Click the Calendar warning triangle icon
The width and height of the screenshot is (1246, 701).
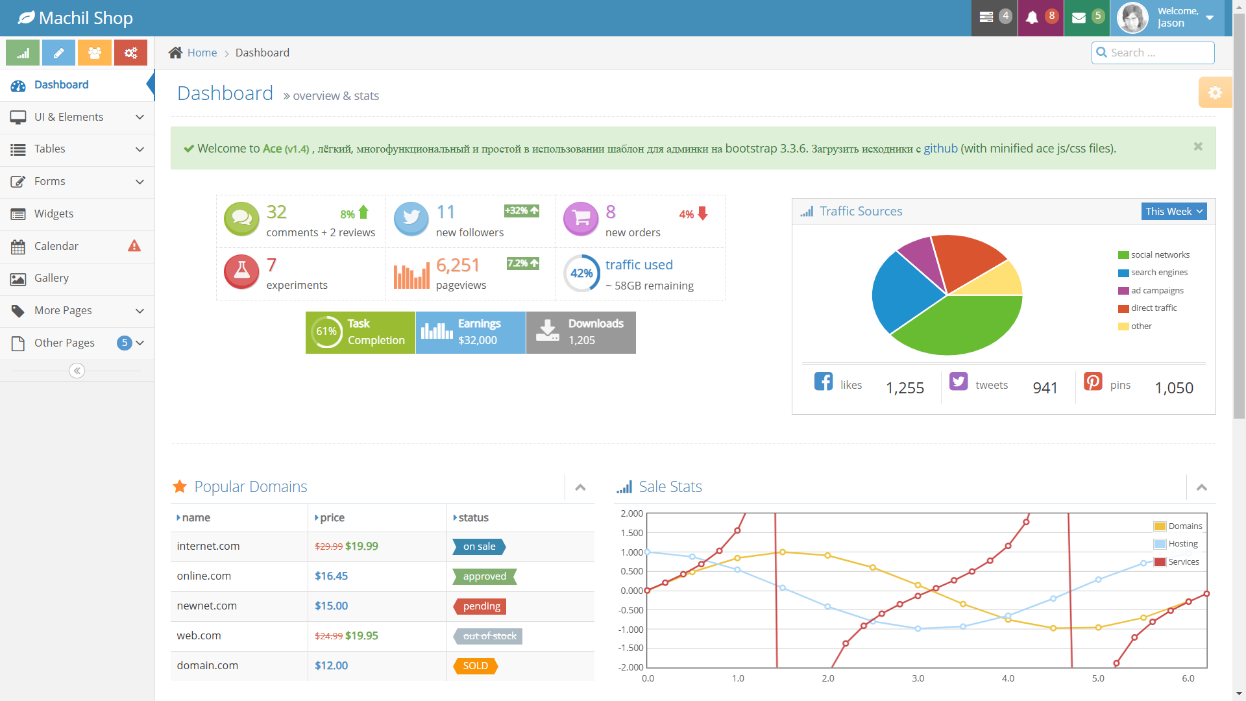134,246
